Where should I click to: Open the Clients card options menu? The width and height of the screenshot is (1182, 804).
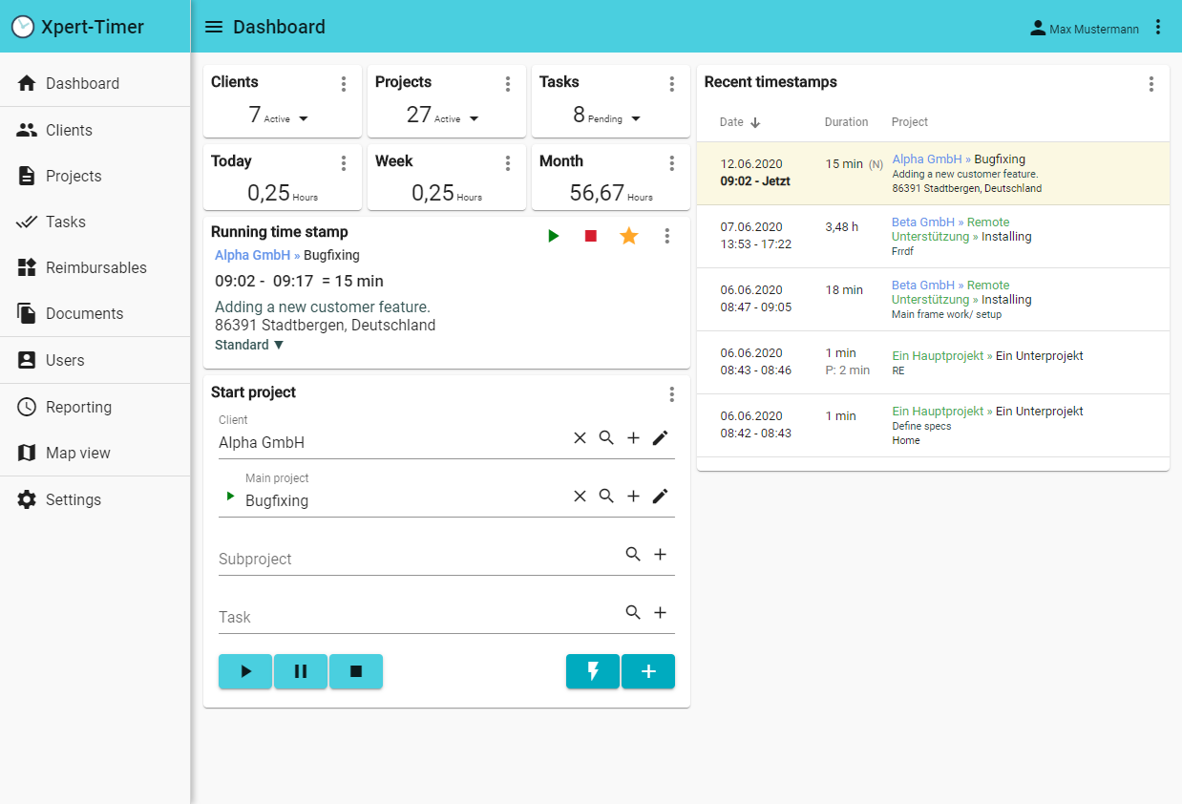344,84
